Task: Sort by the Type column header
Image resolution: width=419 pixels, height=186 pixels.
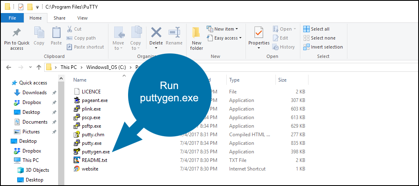Action: 234,80
